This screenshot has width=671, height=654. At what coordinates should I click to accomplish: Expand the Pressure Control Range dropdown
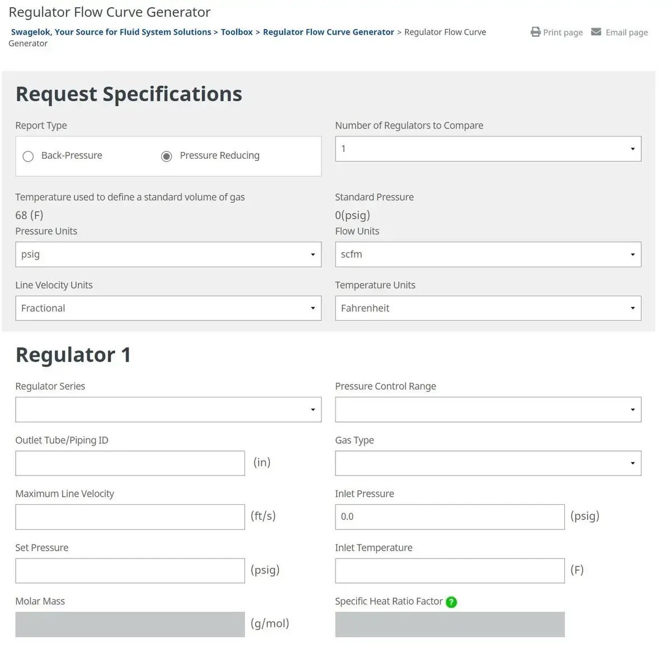[632, 409]
